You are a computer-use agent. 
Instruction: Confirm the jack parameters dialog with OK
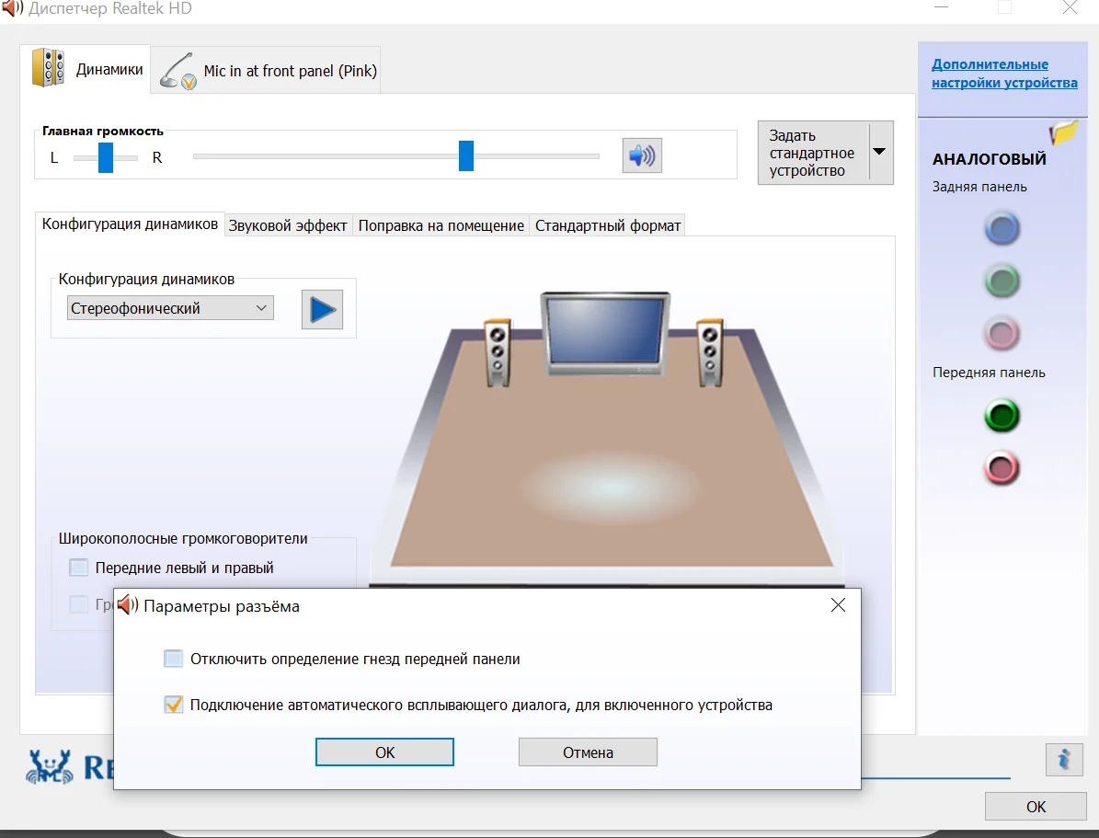click(384, 752)
